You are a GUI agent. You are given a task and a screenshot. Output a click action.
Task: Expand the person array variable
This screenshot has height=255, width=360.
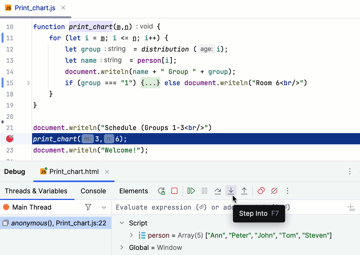coord(131,235)
